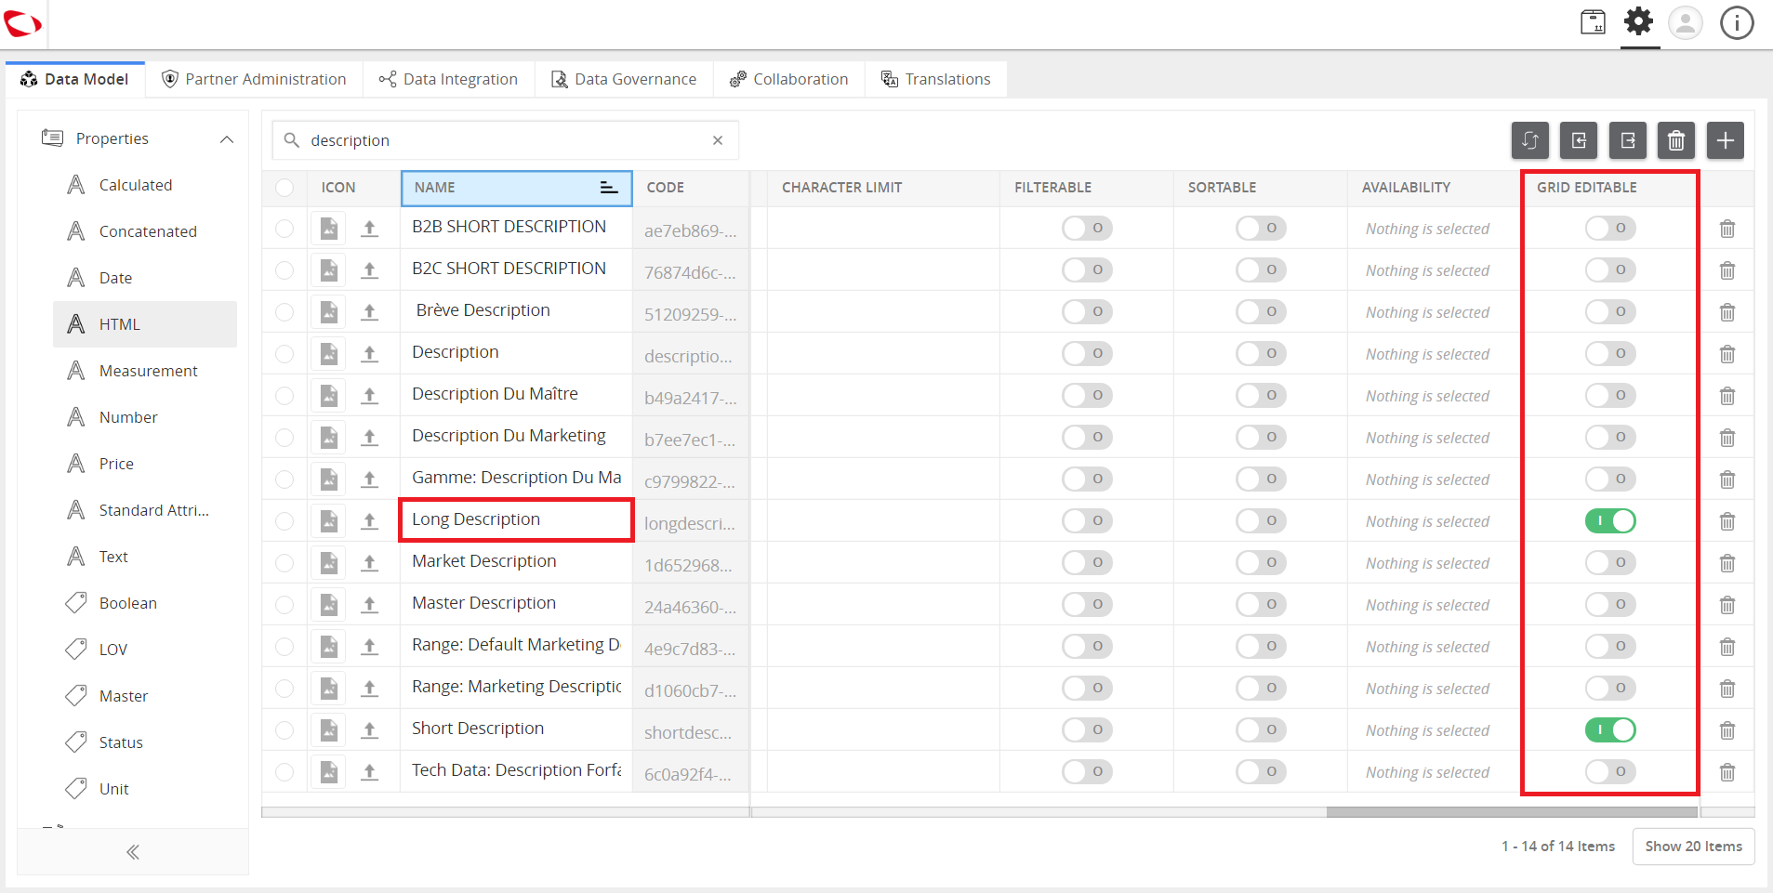Turn off Grid Editable for Short Description

(1610, 729)
